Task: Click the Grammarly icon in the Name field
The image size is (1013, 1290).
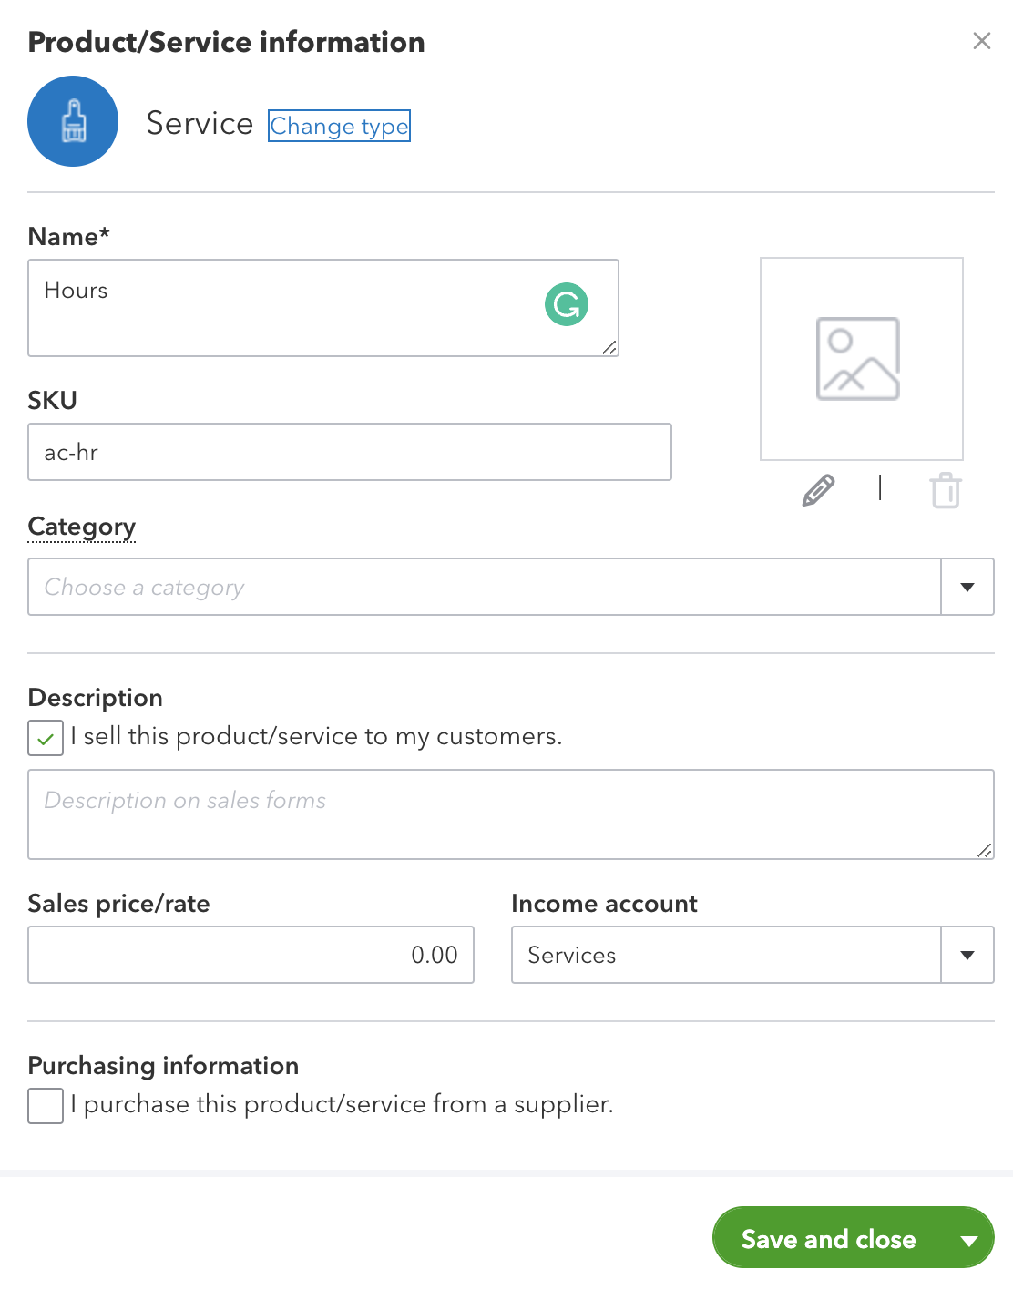Action: pyautogui.click(x=566, y=302)
